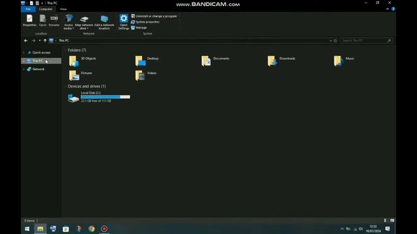Collapse the Folders (7) group

pos(65,50)
